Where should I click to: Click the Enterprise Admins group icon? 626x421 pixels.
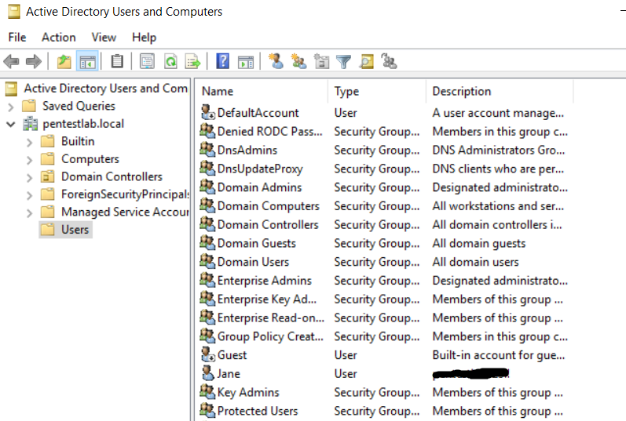207,280
